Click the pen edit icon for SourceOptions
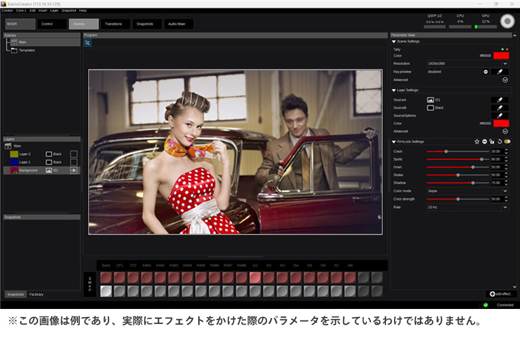The width and height of the screenshot is (520, 354). tap(500, 115)
